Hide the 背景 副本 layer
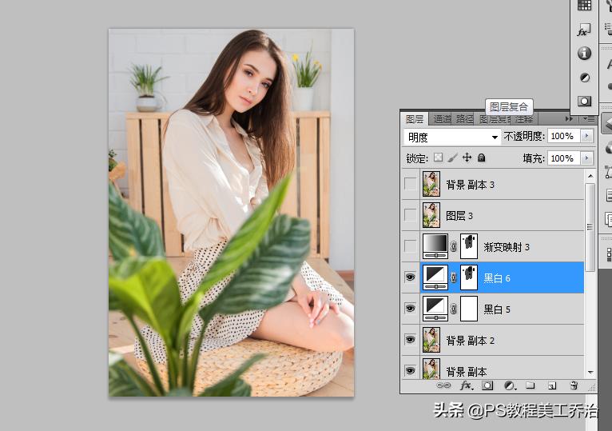 (410, 370)
